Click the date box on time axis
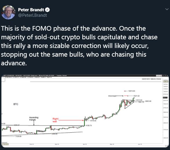 (5, 144)
